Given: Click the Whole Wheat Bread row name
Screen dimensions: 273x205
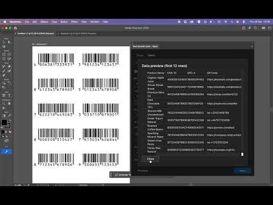Looking at the screenshot, I should coord(155,87).
